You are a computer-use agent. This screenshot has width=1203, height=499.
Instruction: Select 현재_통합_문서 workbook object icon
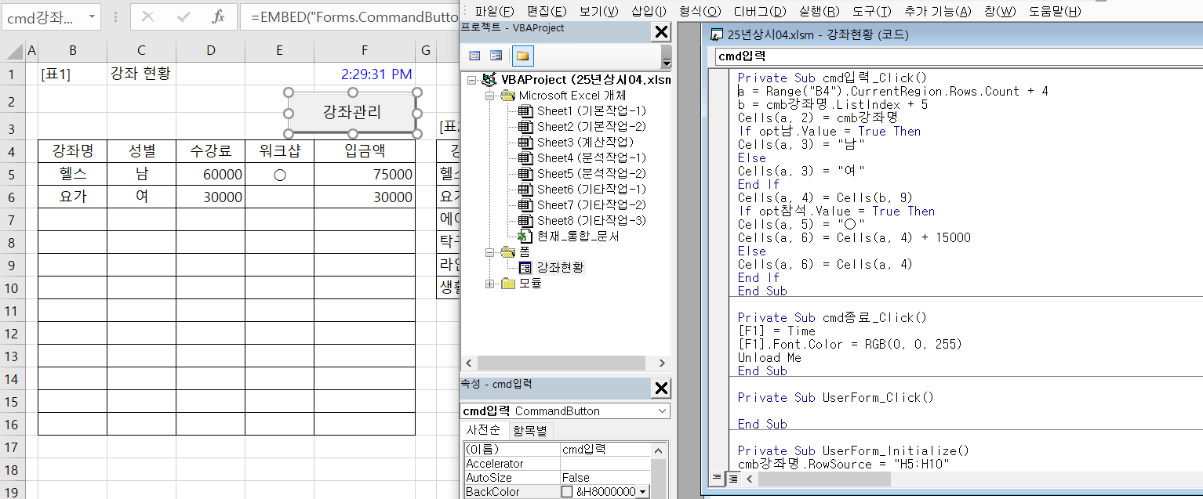pyautogui.click(x=525, y=236)
